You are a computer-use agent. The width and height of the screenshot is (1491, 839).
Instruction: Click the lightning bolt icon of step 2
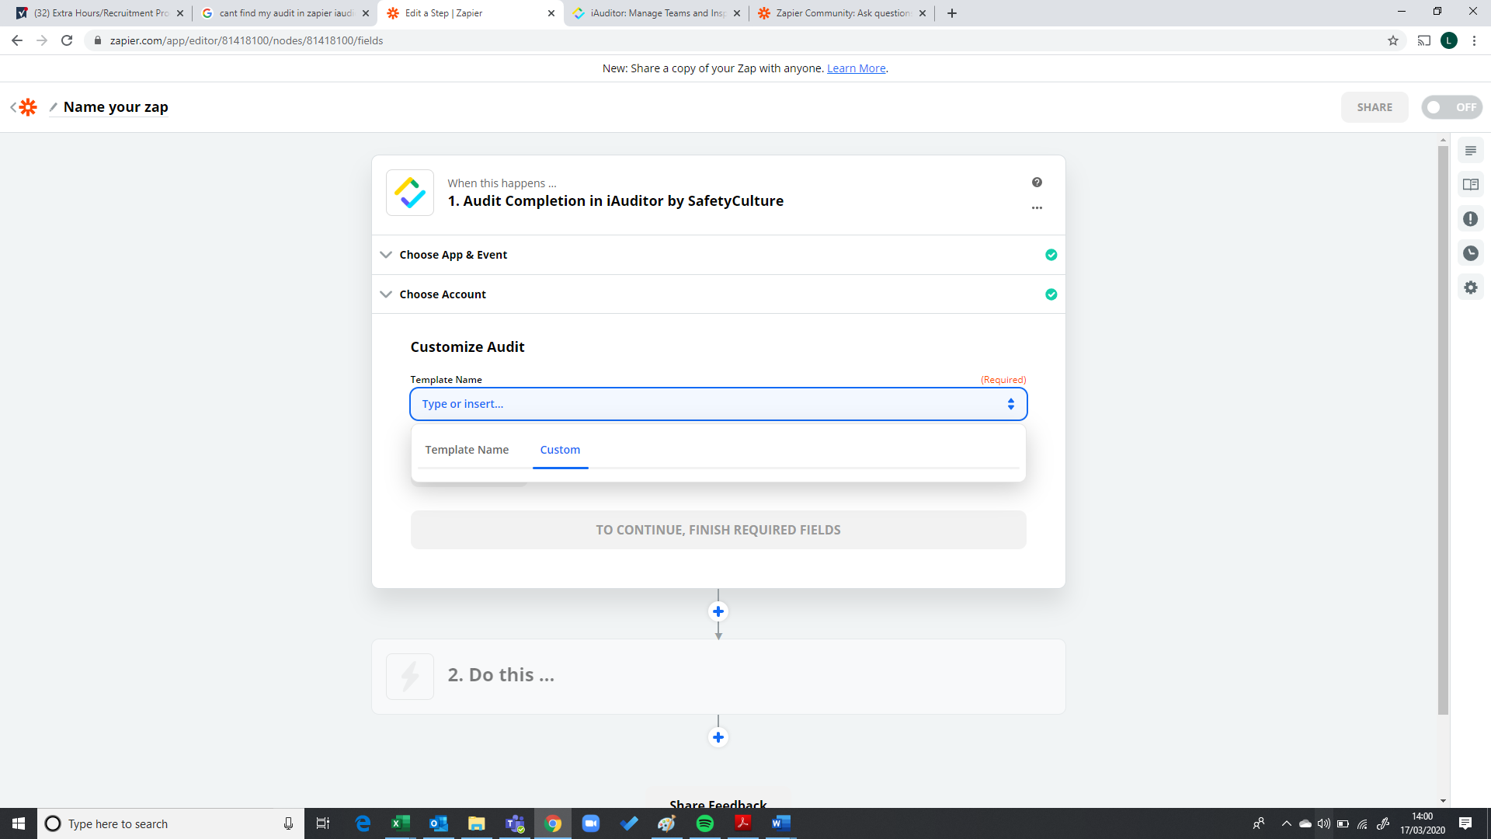point(410,677)
